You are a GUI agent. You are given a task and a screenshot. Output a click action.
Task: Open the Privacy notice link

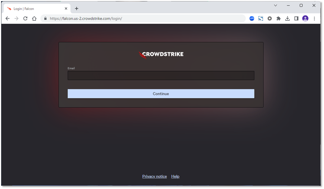tap(155, 176)
